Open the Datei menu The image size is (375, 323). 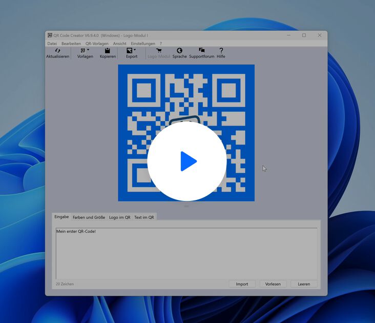(52, 44)
